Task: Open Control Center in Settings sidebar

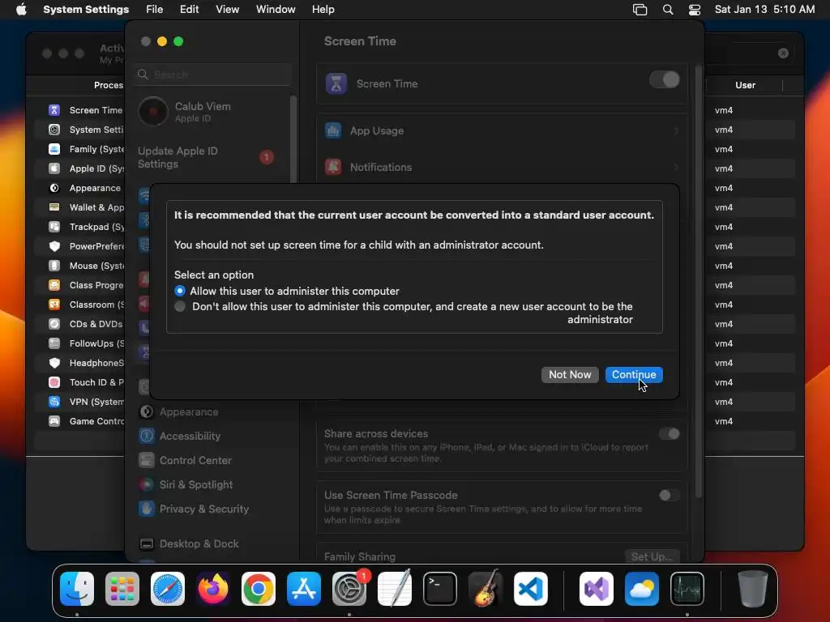Action: tap(195, 460)
